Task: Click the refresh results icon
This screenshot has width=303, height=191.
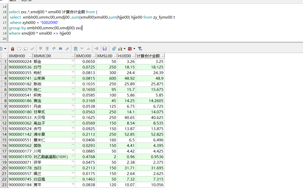Action: click(54, 49)
